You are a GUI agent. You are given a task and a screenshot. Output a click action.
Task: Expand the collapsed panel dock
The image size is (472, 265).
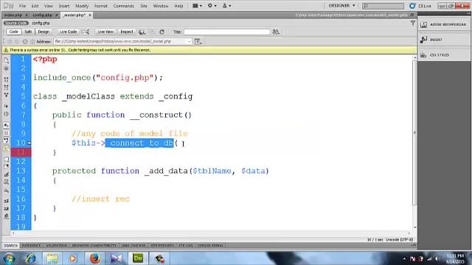[x=468, y=14]
